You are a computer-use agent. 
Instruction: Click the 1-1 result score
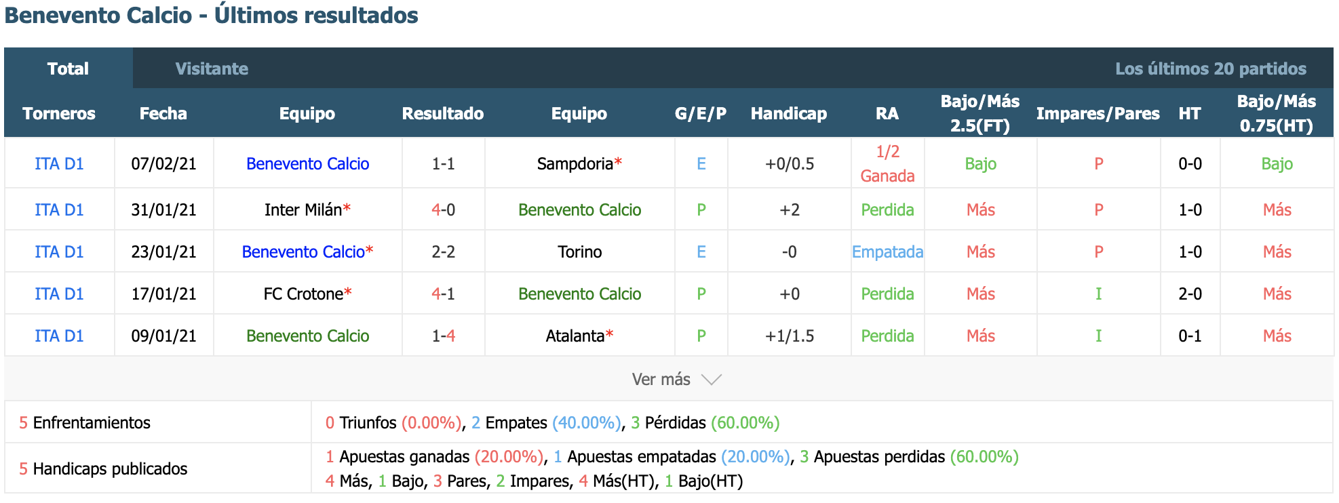tap(443, 164)
